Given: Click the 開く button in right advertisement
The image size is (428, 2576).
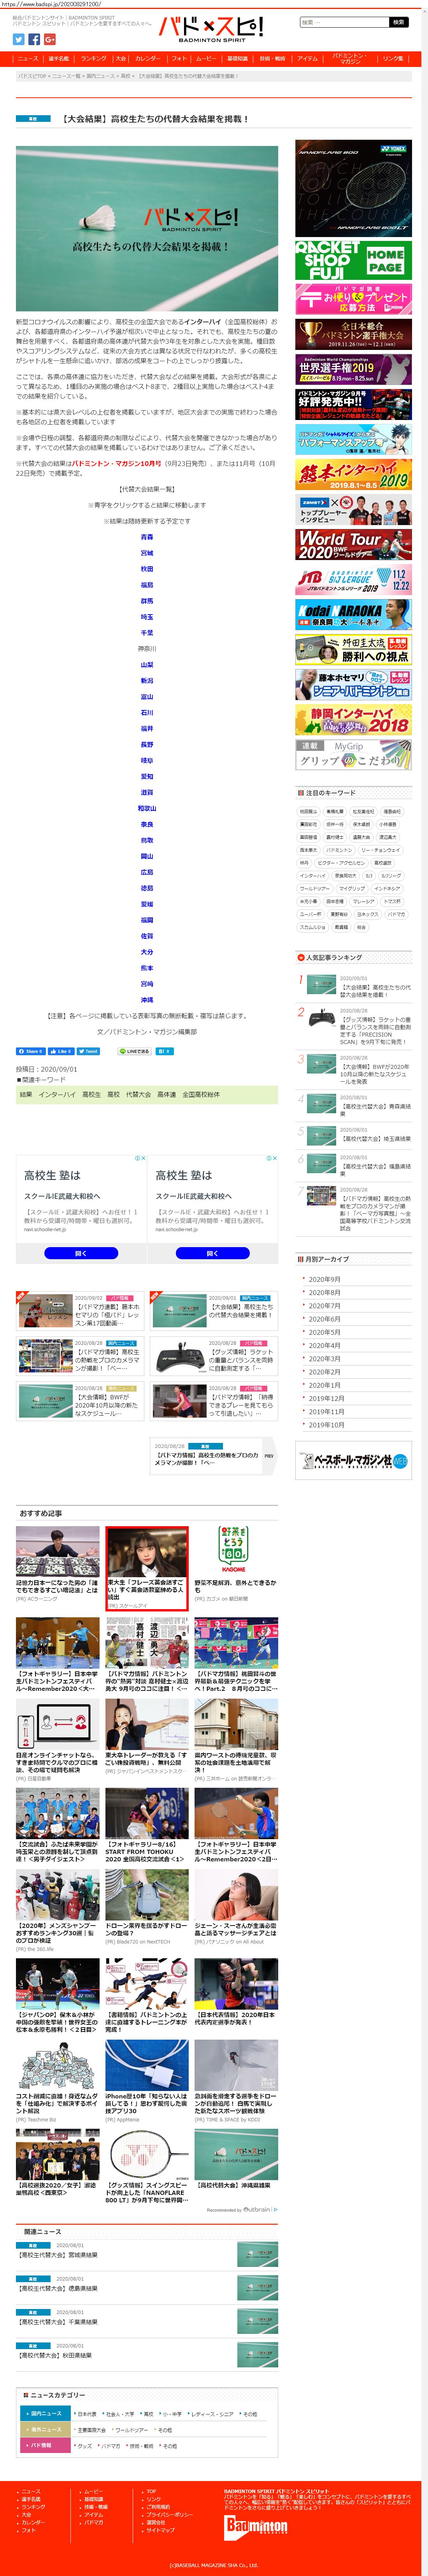Looking at the screenshot, I should click(x=212, y=1253).
